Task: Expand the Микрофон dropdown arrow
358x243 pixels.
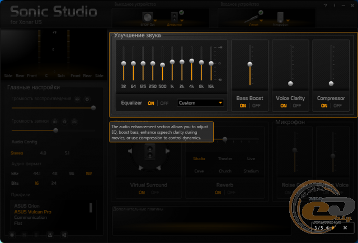Action: click(x=288, y=21)
